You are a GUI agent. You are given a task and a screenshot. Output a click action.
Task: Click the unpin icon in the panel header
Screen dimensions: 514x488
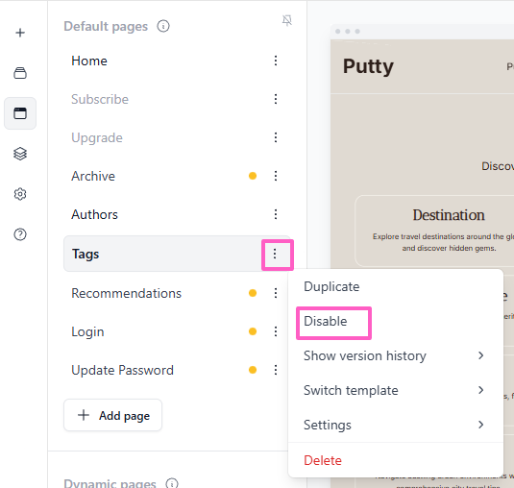click(287, 20)
